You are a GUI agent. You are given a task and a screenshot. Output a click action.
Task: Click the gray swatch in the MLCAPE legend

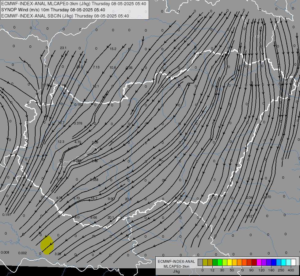(200, 263)
